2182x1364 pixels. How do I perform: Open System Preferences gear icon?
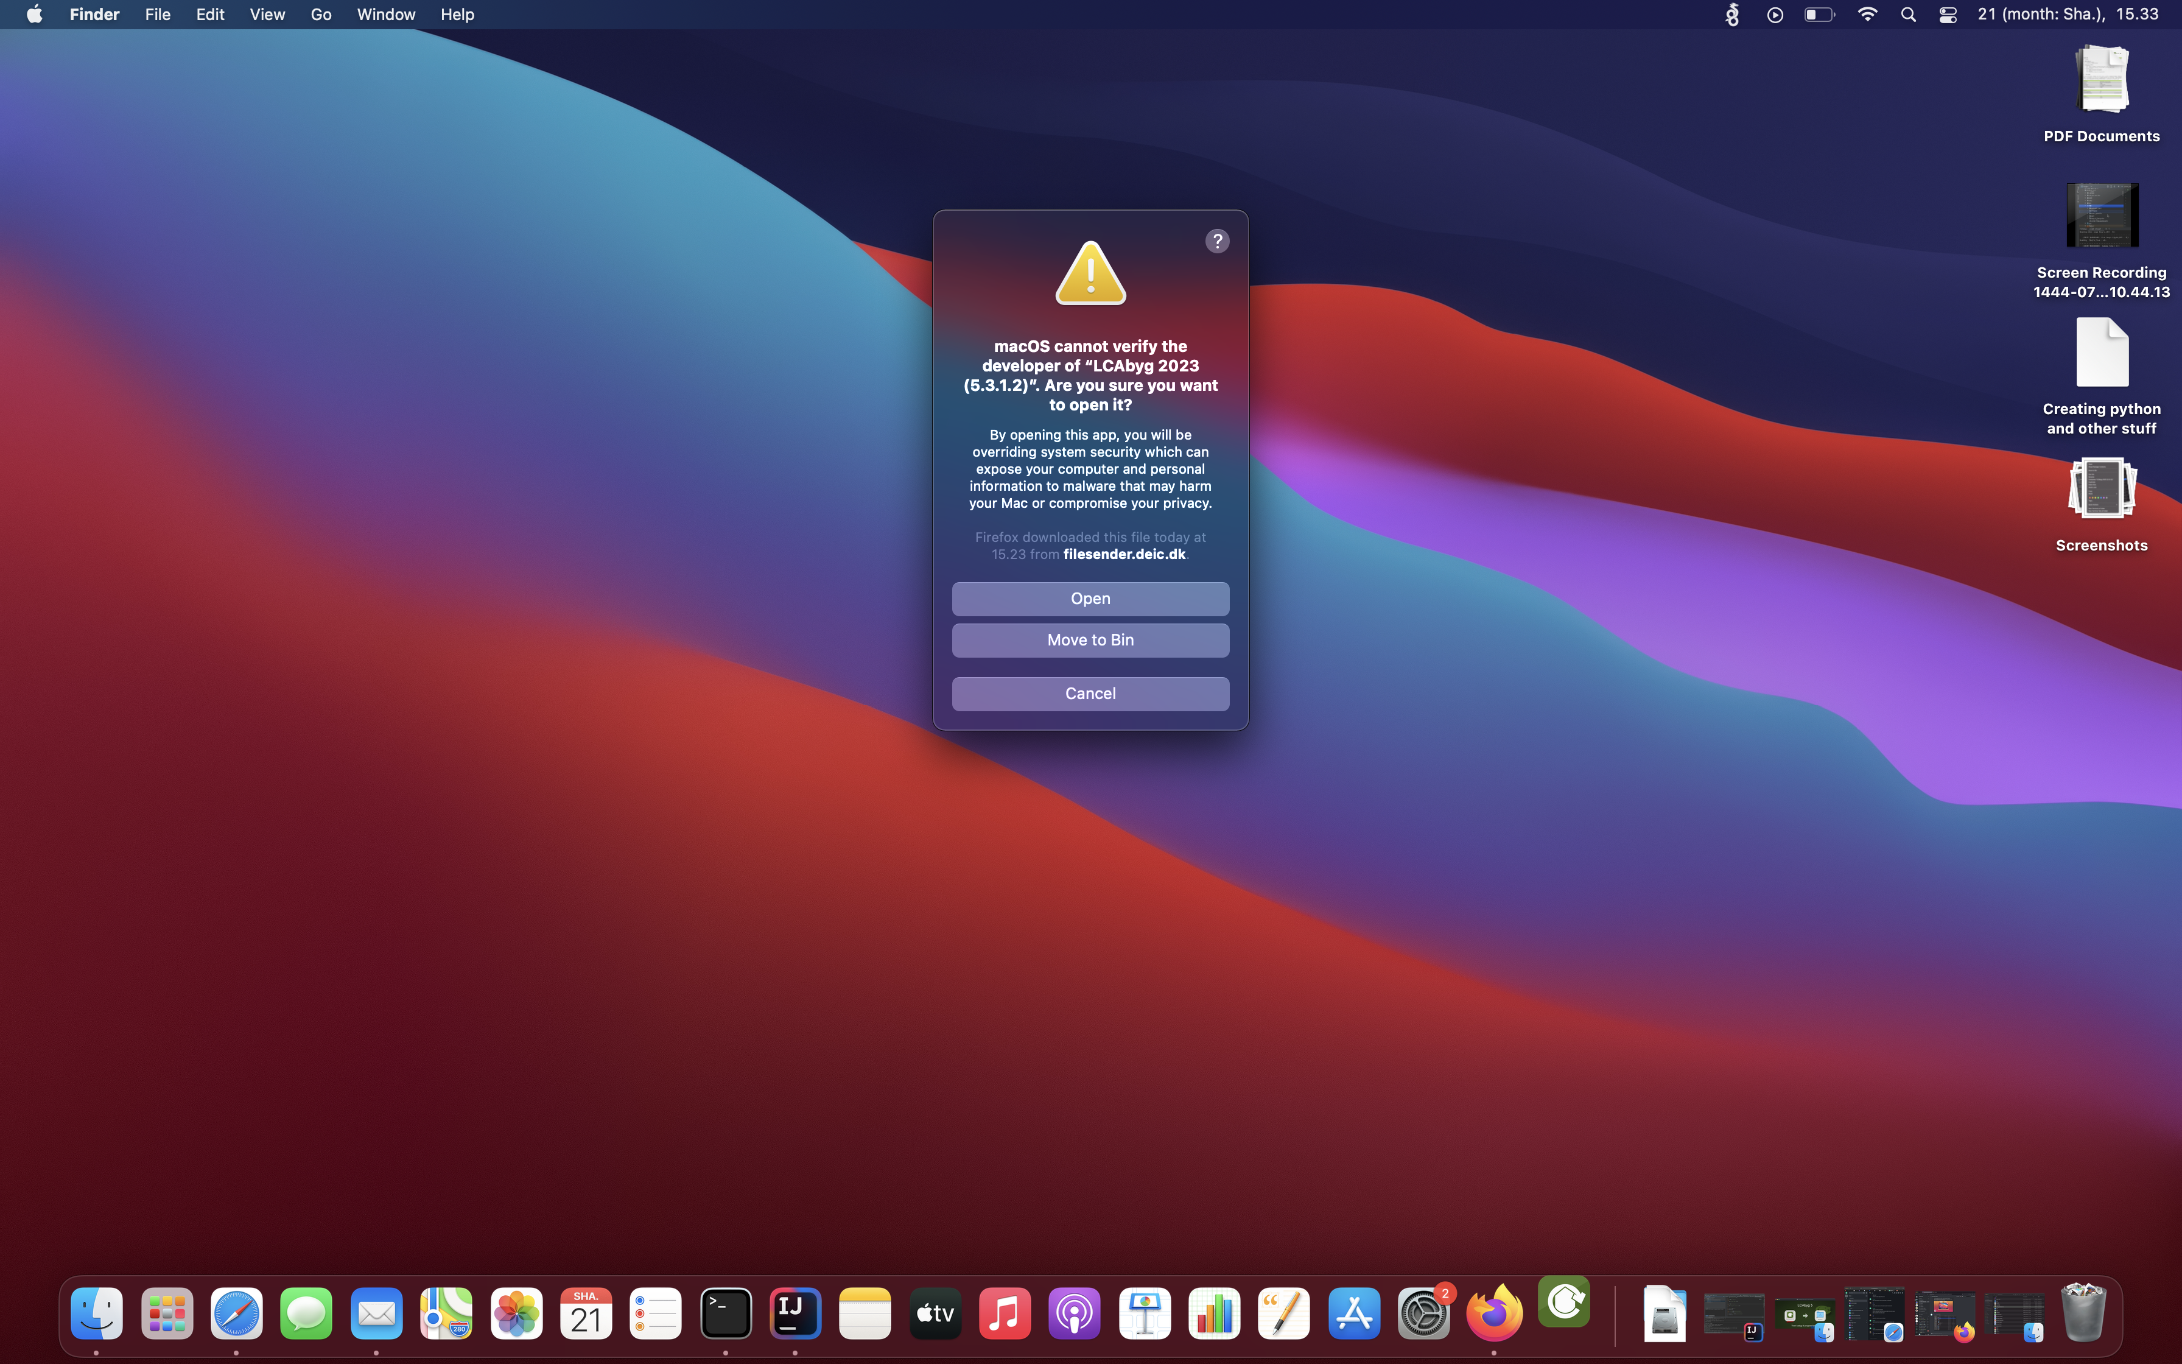pos(1423,1313)
